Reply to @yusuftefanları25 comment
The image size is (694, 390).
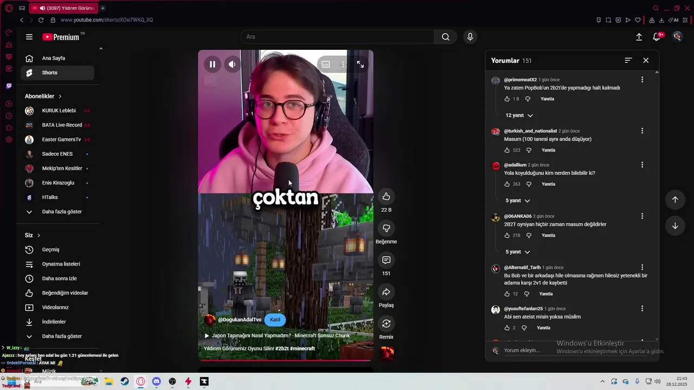(543, 328)
